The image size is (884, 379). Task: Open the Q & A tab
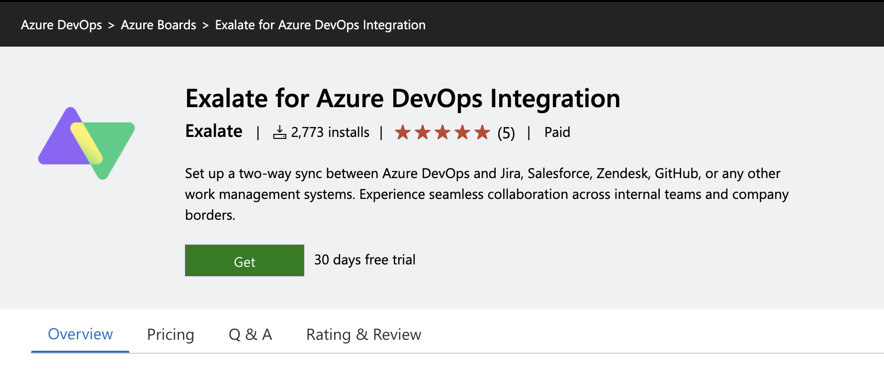pos(250,335)
